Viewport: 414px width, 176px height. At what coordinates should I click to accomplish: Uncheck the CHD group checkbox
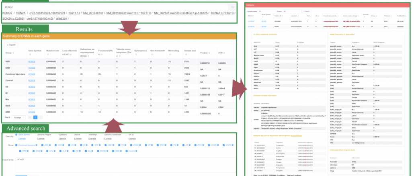55,145
